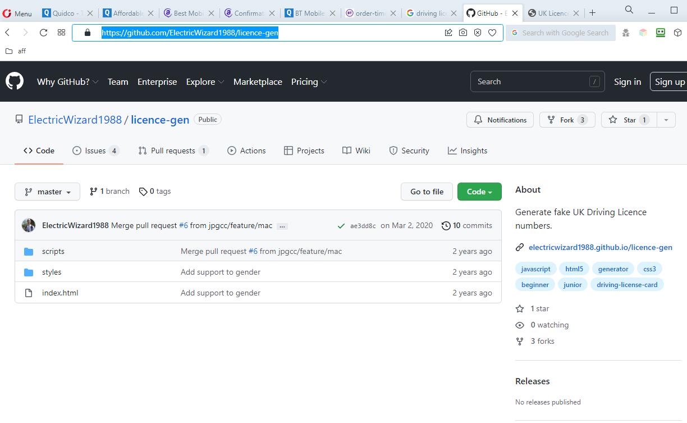Open the Opera Menu button
The height and width of the screenshot is (423, 687).
17,13
